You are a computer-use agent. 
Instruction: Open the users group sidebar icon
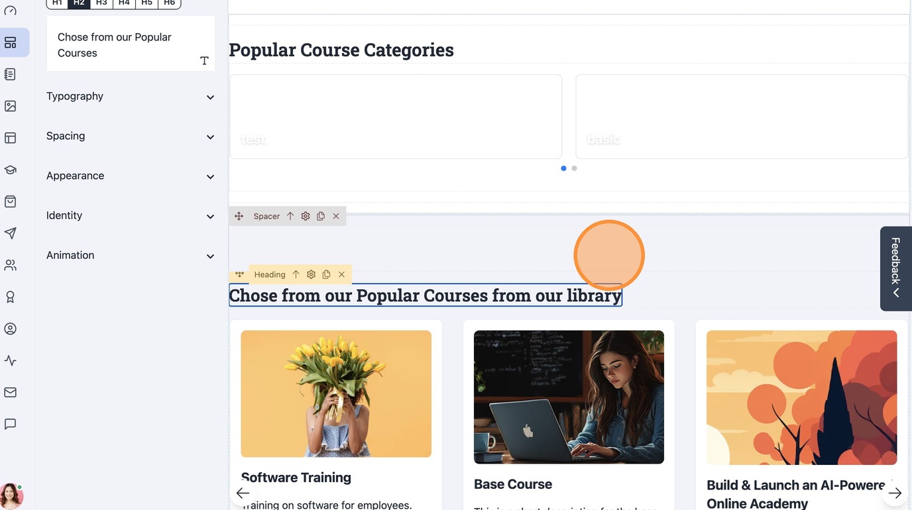10,265
